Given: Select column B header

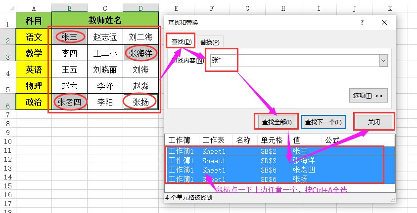Looking at the screenshot, I should [x=69, y=8].
